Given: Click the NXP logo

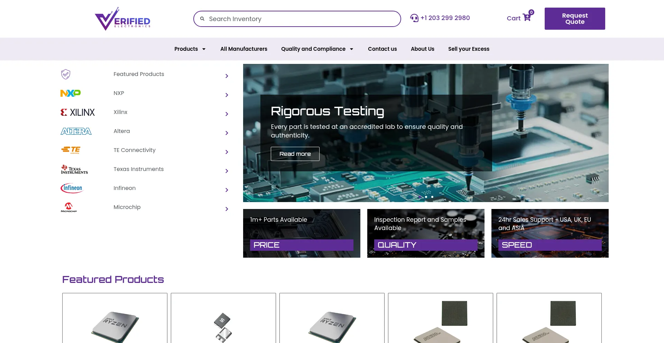Looking at the screenshot, I should (71, 93).
